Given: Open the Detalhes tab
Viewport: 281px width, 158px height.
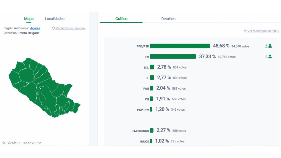Looking at the screenshot, I should click(168, 19).
